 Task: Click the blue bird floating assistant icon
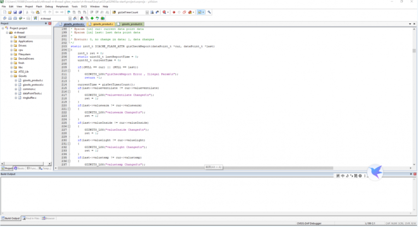click(375, 172)
